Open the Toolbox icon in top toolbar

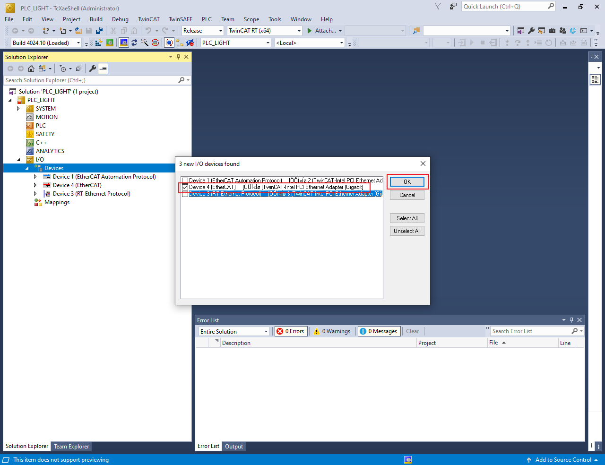pos(552,31)
